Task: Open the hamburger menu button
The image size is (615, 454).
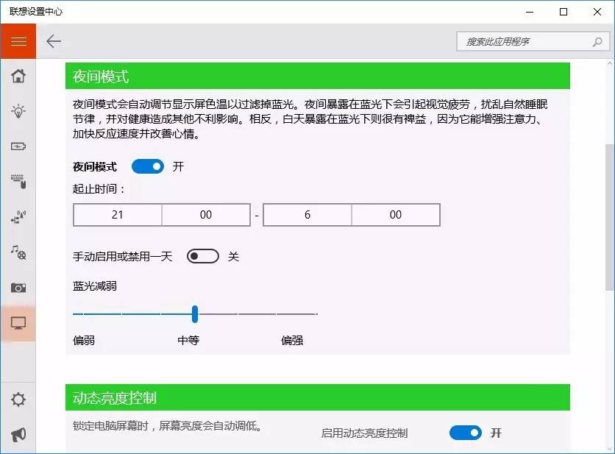Action: point(18,41)
